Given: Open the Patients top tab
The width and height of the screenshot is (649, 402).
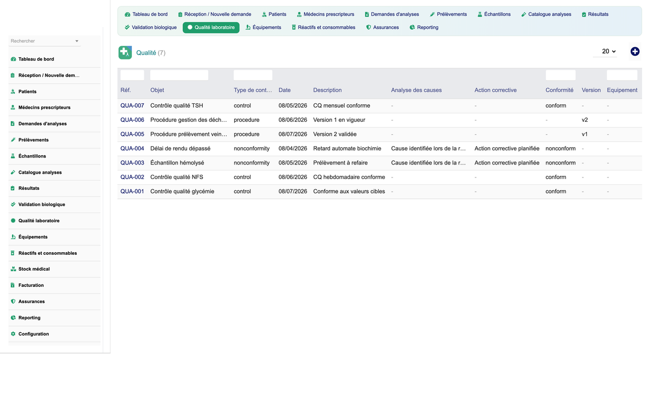Looking at the screenshot, I should point(274,14).
